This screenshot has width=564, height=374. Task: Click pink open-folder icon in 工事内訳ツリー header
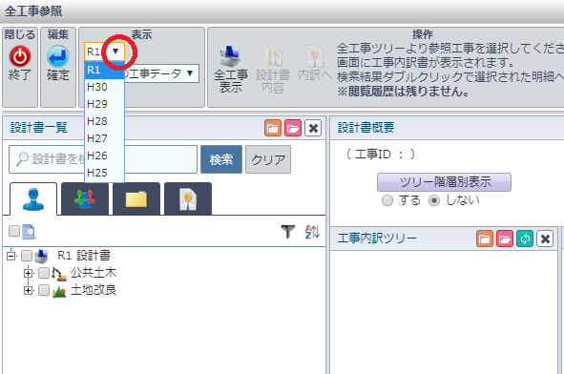505,239
